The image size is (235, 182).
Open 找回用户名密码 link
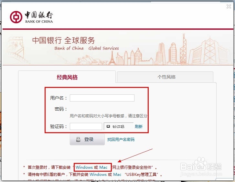[121, 140]
